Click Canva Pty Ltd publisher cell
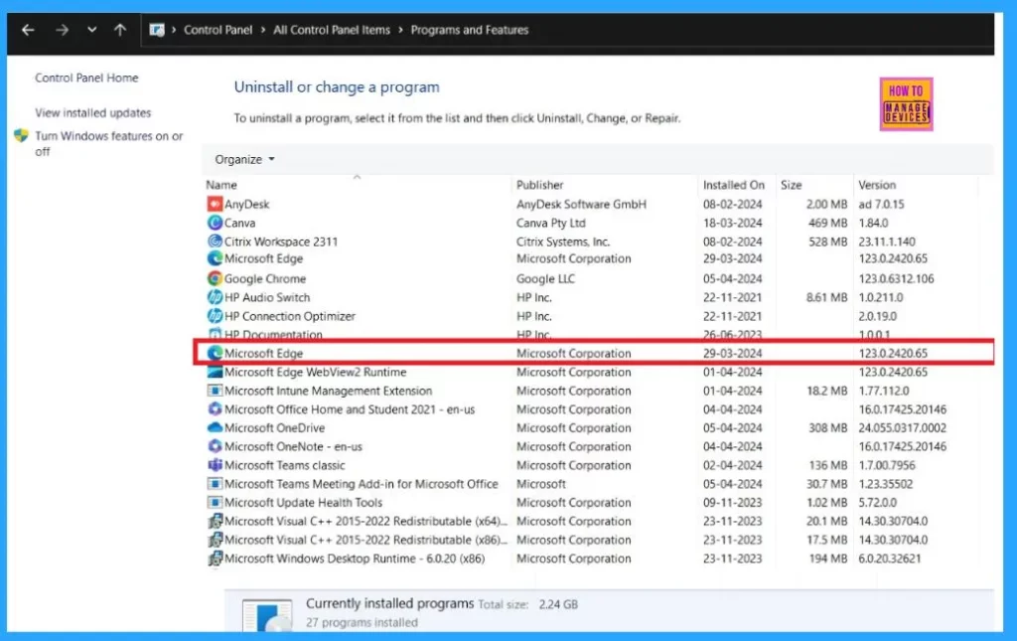The height and width of the screenshot is (641, 1017). click(x=550, y=223)
